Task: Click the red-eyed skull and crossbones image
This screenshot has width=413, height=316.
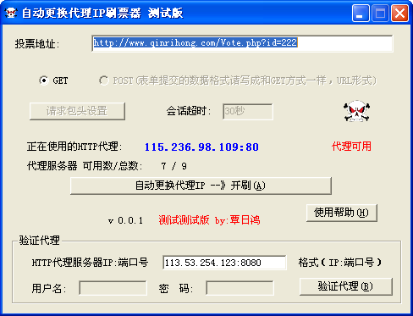Action: [356, 111]
